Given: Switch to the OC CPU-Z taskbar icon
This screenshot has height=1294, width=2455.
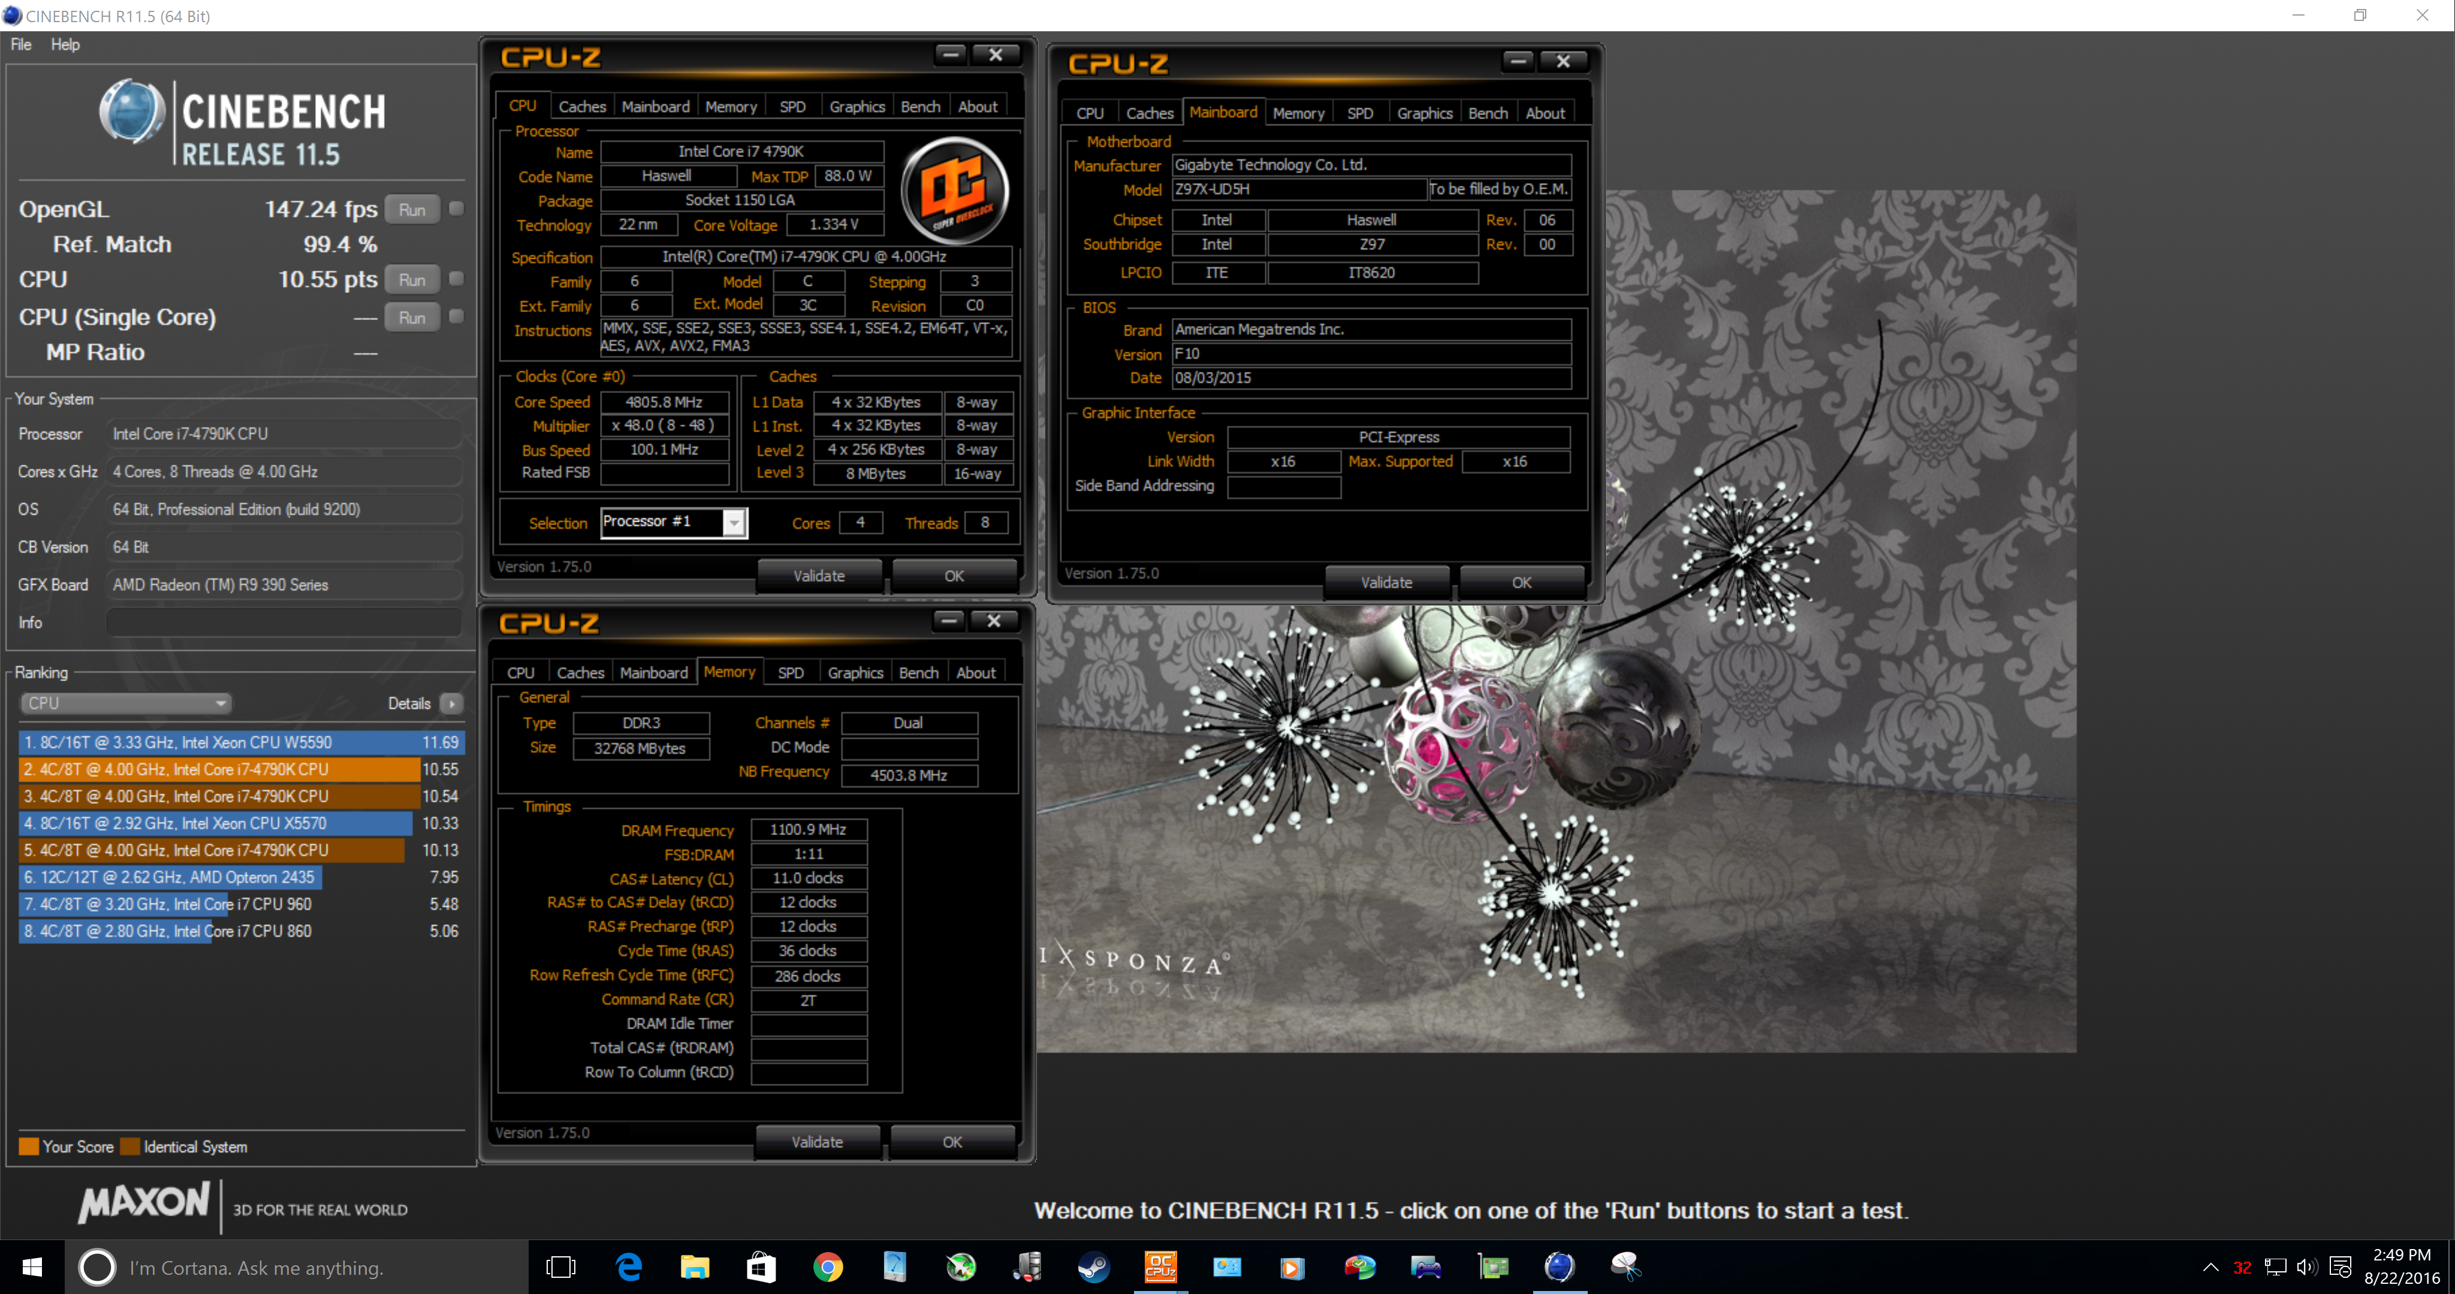Looking at the screenshot, I should click(1160, 1266).
